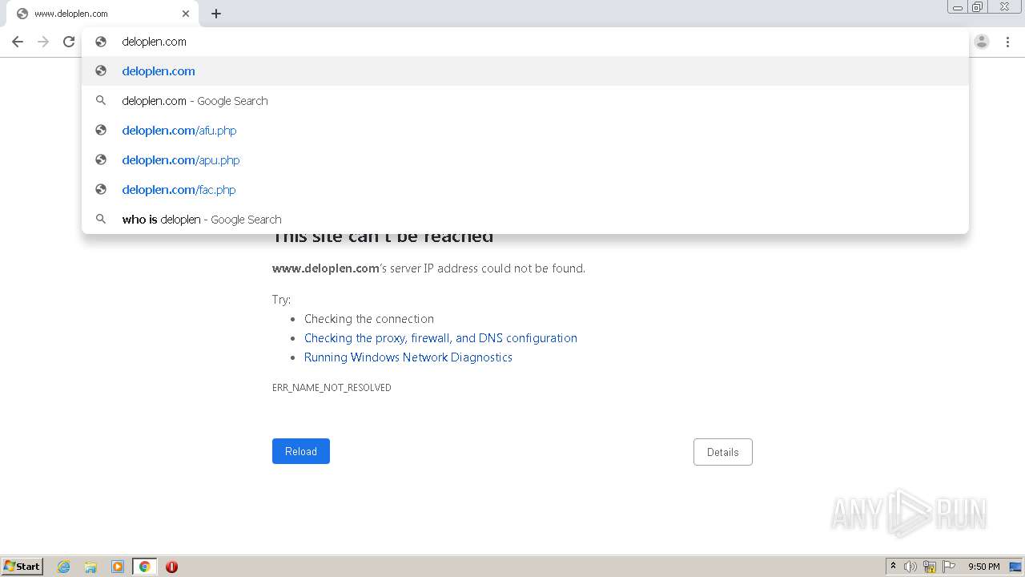Close the www.deloplen.com tab
The height and width of the screenshot is (577, 1025).
tap(186, 14)
